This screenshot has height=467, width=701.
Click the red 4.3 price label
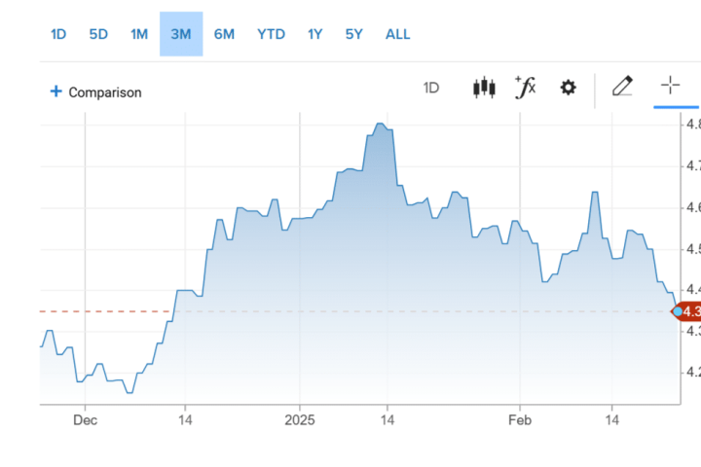[691, 311]
